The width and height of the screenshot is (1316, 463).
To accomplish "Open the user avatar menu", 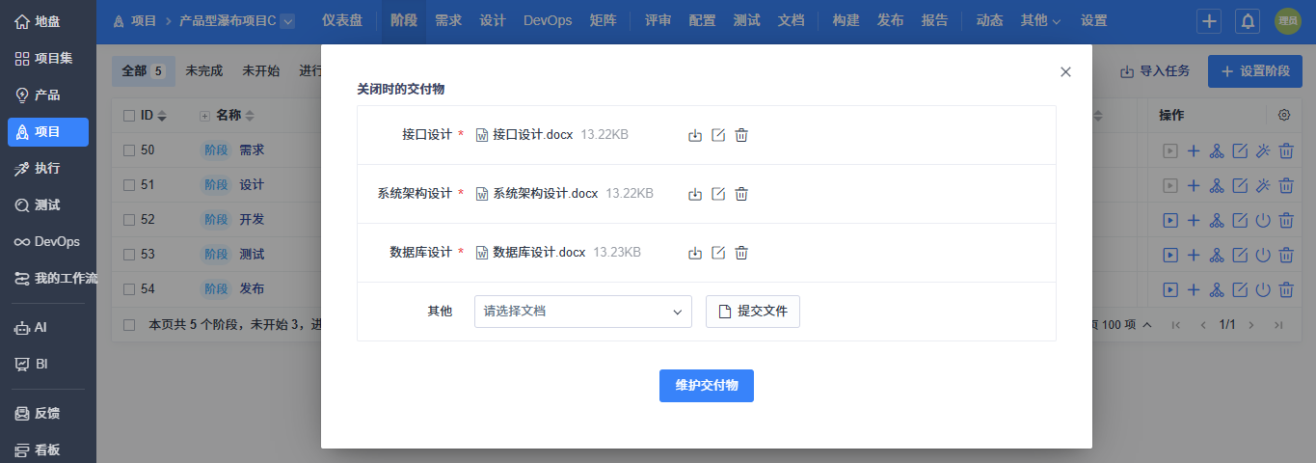I will point(1287,20).
